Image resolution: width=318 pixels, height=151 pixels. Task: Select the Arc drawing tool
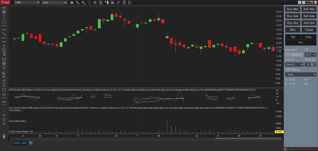pyautogui.click(x=4, y=98)
